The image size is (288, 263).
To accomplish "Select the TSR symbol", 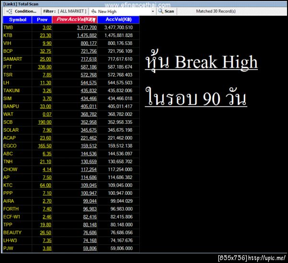I will (x=8, y=75).
